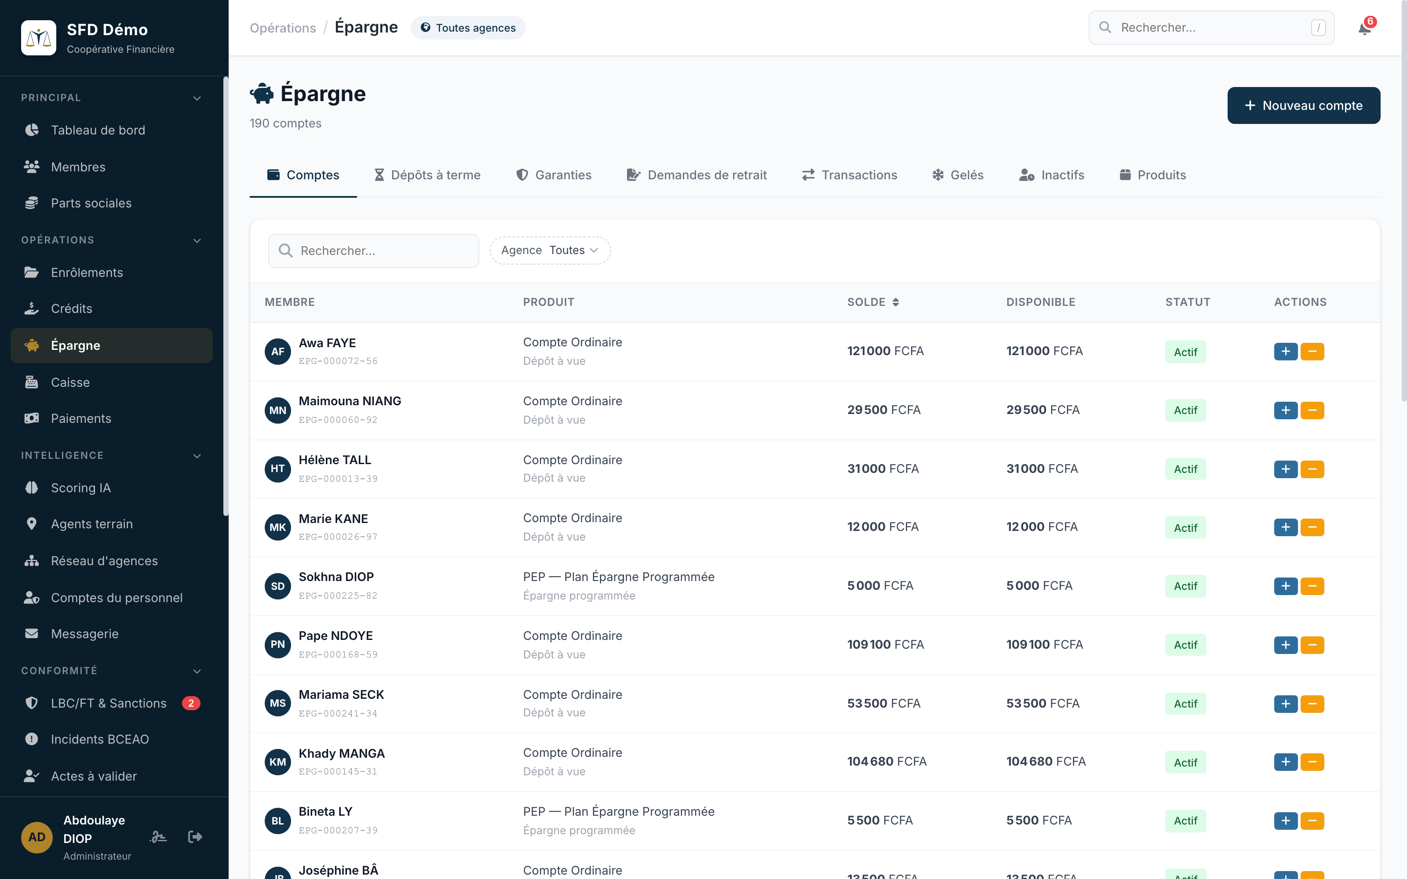This screenshot has width=1407, height=879.
Task: Click the SFD Démo scales logo
Action: (38, 38)
